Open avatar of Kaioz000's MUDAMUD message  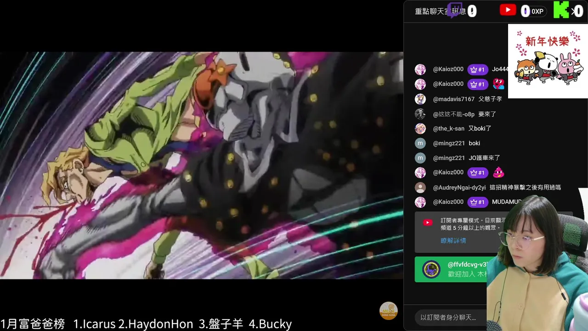click(x=420, y=202)
